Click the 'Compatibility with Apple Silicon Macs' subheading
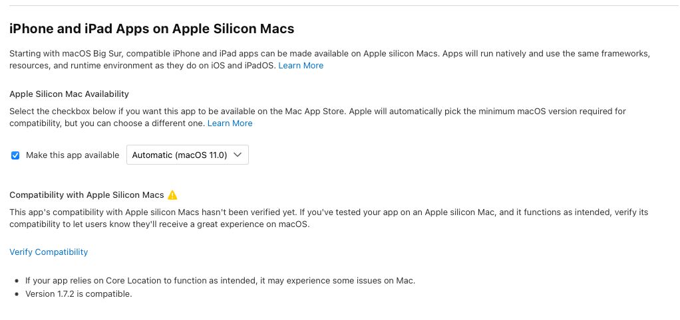 [x=86, y=195]
